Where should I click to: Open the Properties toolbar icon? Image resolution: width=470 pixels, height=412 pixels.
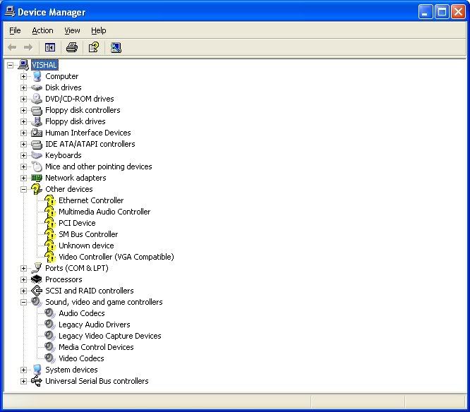coord(94,47)
